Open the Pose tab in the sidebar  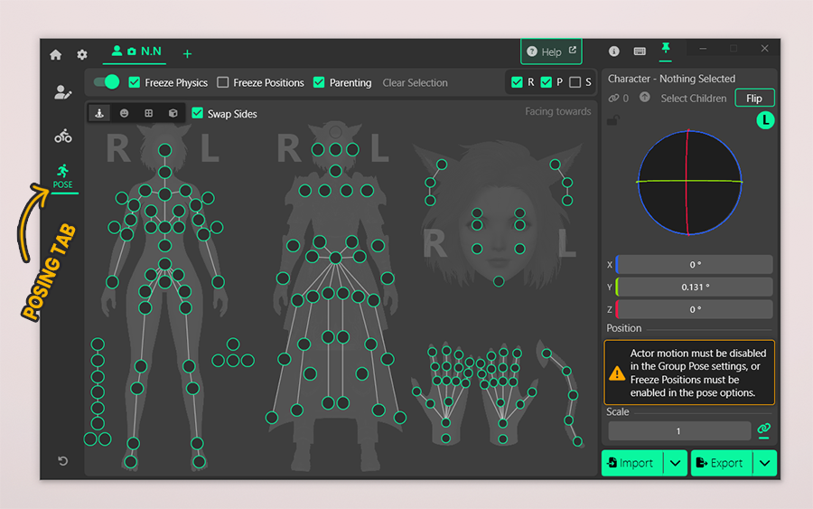pyautogui.click(x=62, y=175)
